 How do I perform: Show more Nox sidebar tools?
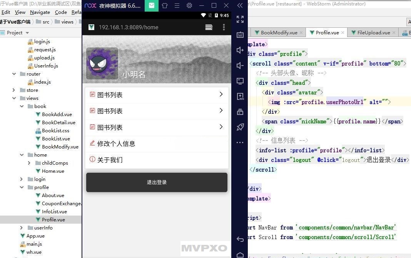point(240,142)
